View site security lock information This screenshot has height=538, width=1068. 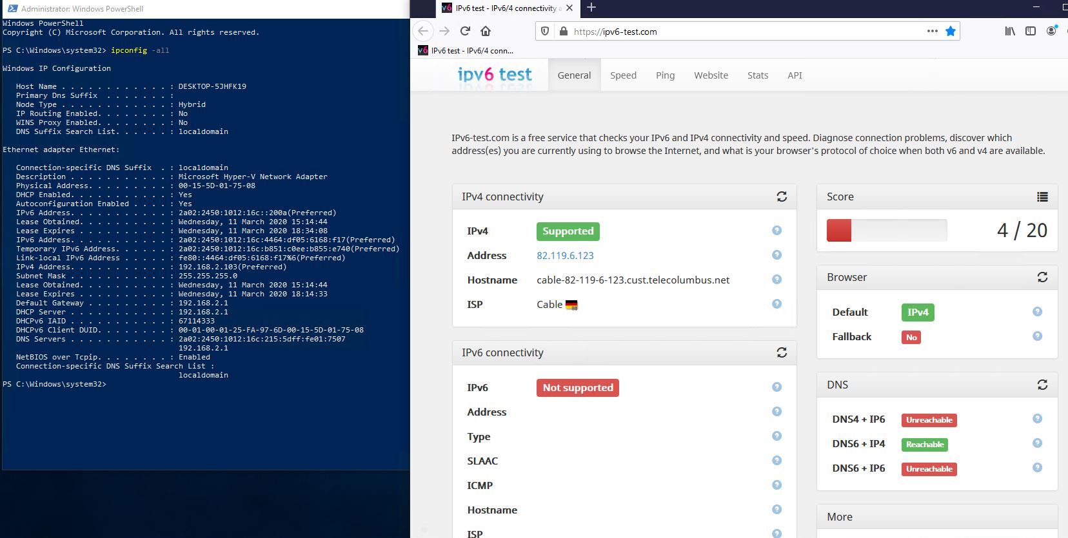(563, 31)
